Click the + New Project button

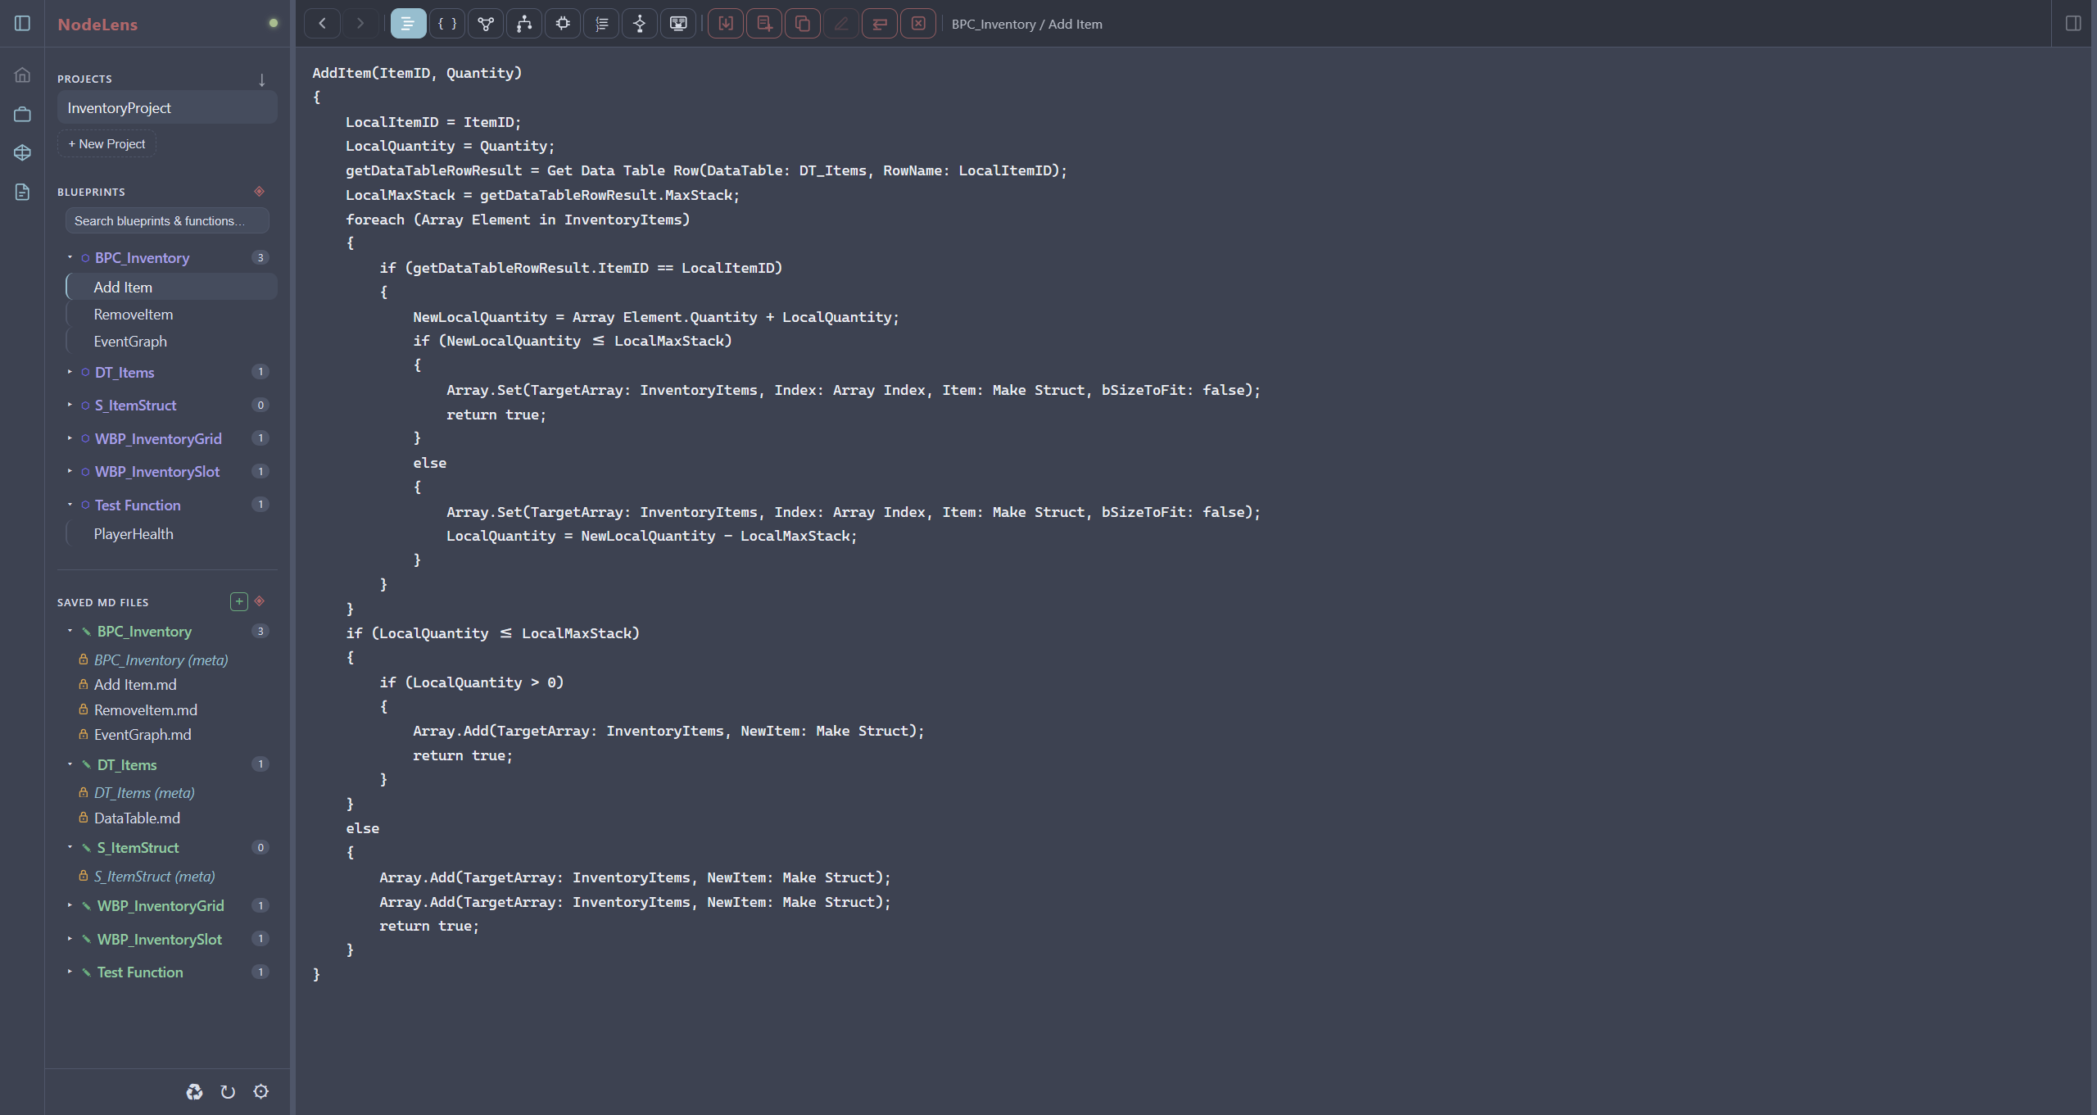tap(106, 144)
